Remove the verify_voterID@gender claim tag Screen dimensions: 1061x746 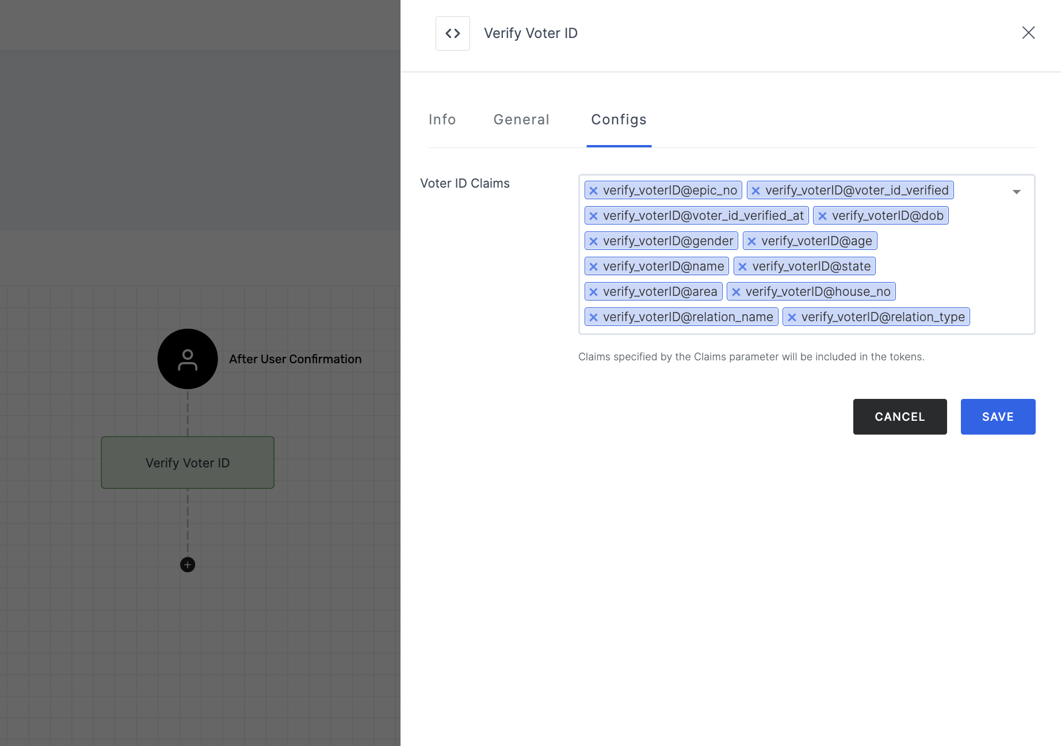pos(593,241)
